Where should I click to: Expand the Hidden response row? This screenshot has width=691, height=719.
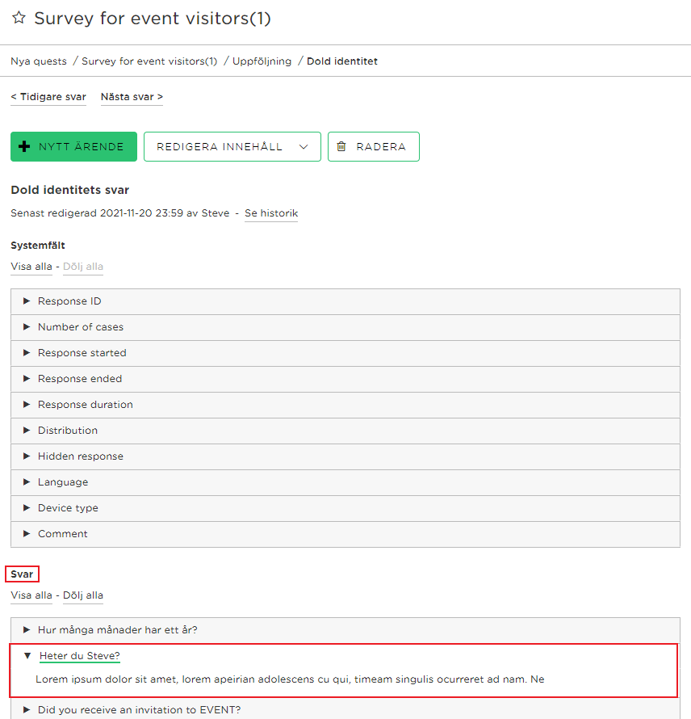coord(345,456)
